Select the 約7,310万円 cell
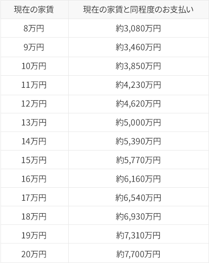The height and width of the screenshot is (263, 209). tap(138, 235)
